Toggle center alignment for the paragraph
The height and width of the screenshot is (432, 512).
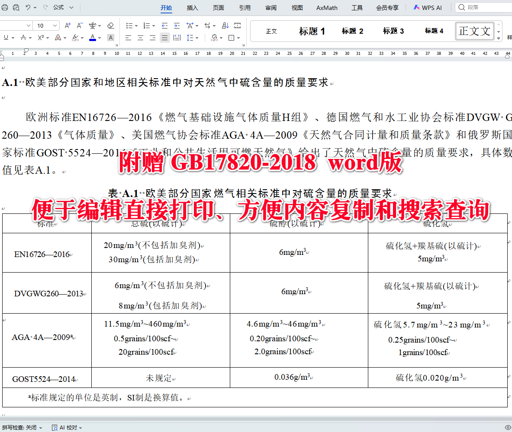click(140, 38)
